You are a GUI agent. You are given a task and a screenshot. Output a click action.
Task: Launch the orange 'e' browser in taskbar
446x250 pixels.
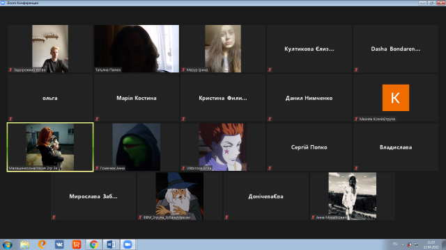[42, 244]
